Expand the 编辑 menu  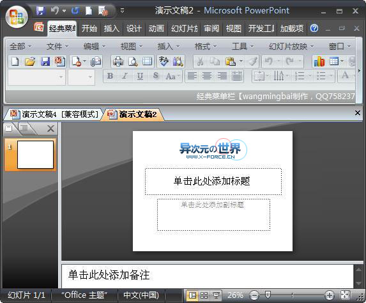pos(95,47)
